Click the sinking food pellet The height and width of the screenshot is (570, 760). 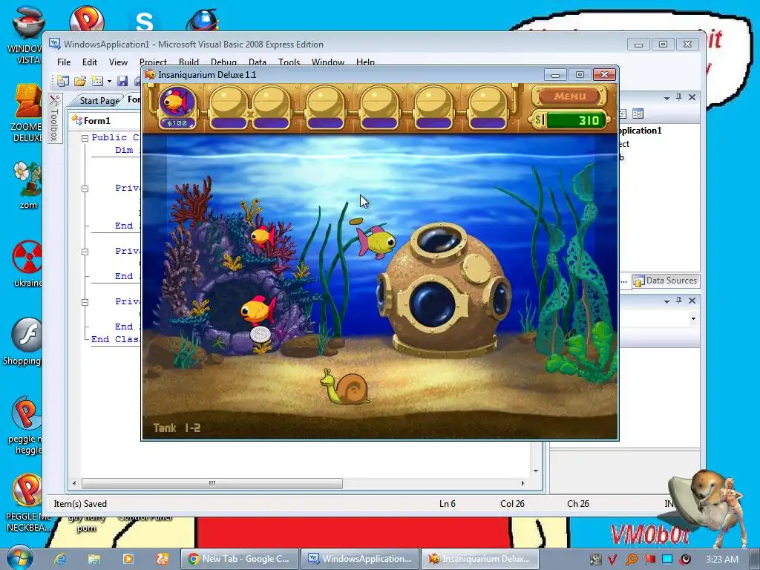click(x=356, y=221)
